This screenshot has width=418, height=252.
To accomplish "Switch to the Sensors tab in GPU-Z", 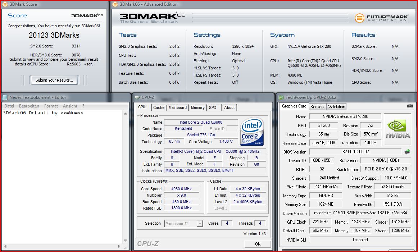I will click(x=317, y=106).
